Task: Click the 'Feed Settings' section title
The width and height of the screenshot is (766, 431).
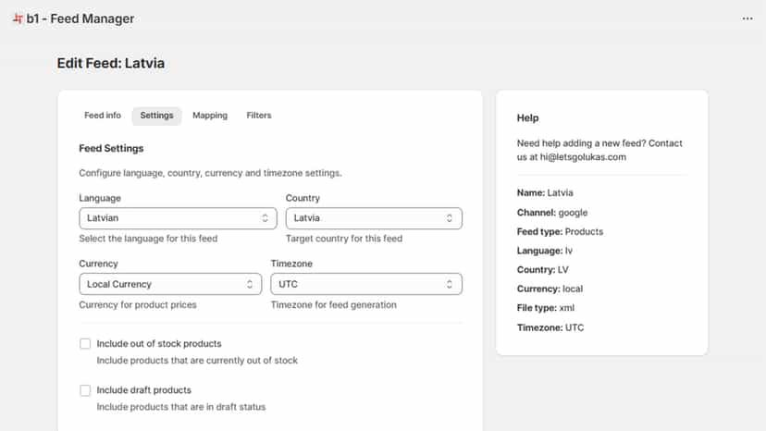Action: [111, 148]
